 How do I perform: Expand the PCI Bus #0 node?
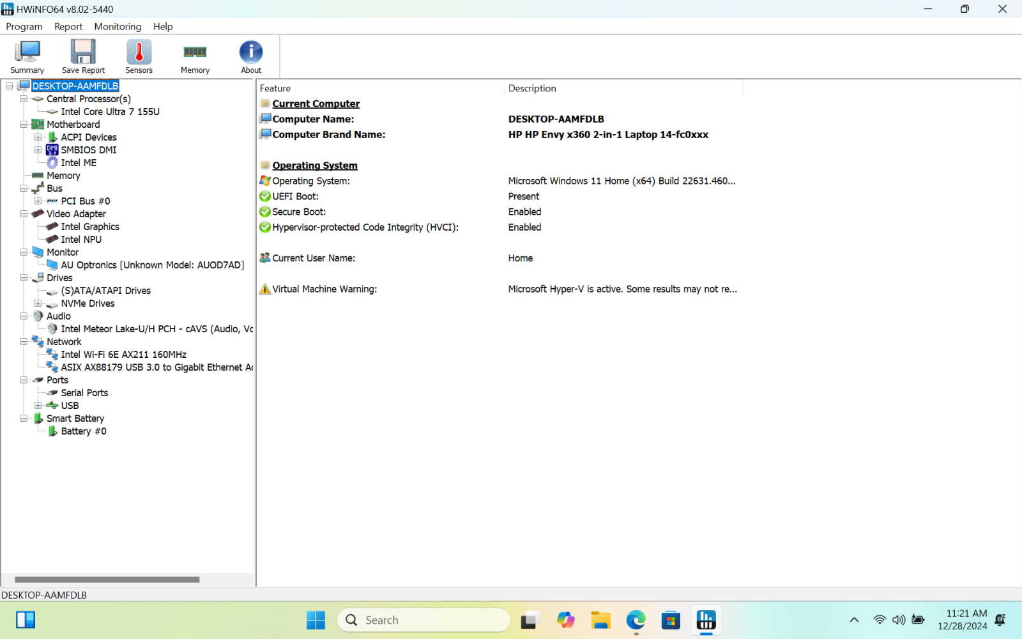[x=38, y=201]
